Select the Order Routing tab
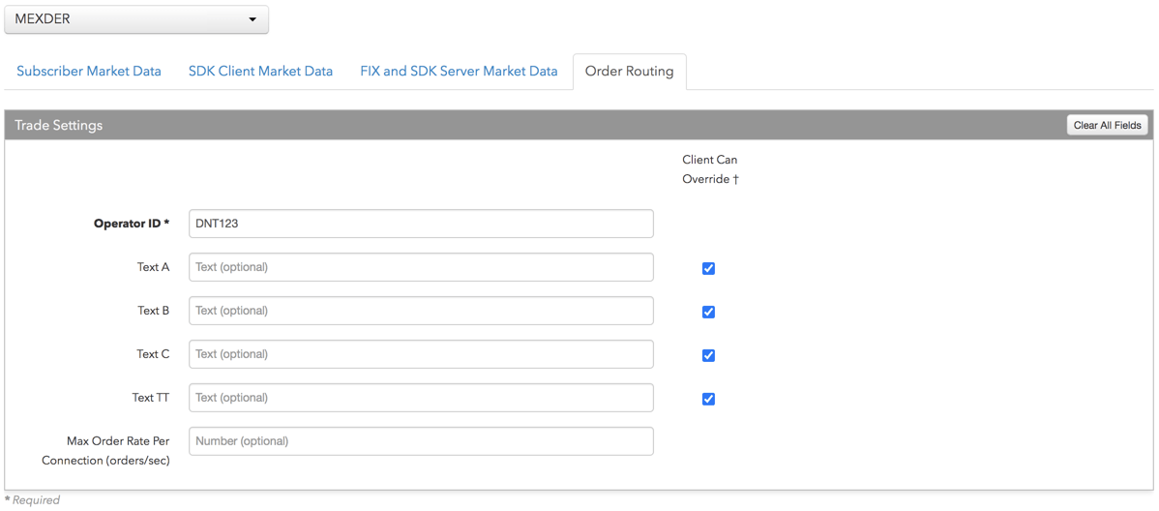Viewport: 1159px width, 511px height. pos(629,72)
